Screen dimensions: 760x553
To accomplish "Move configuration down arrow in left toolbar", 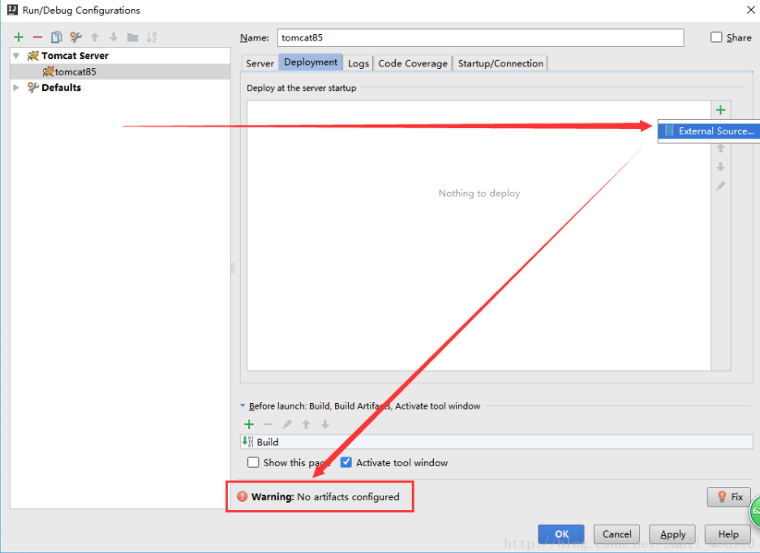I will [114, 37].
